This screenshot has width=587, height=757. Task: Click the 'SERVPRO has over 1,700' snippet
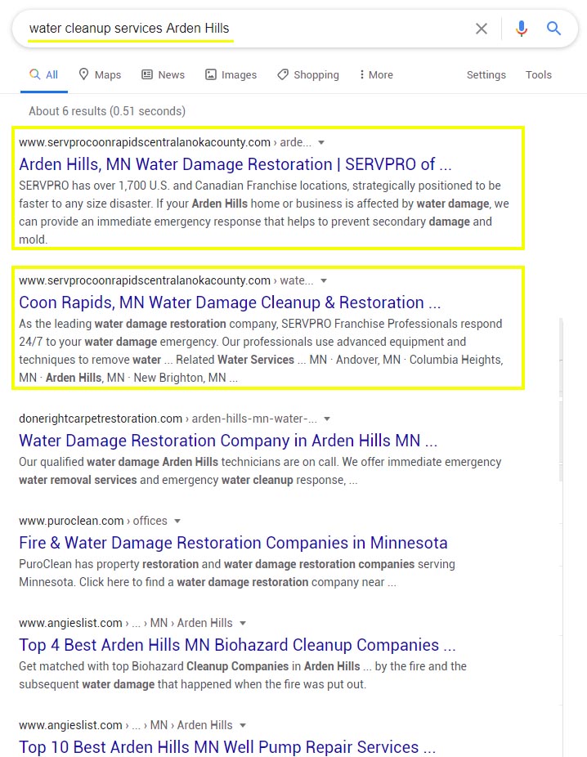tap(264, 213)
